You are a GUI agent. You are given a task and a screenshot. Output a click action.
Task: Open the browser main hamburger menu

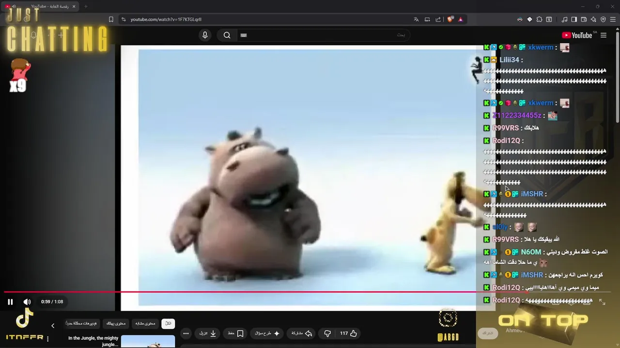click(x=613, y=19)
